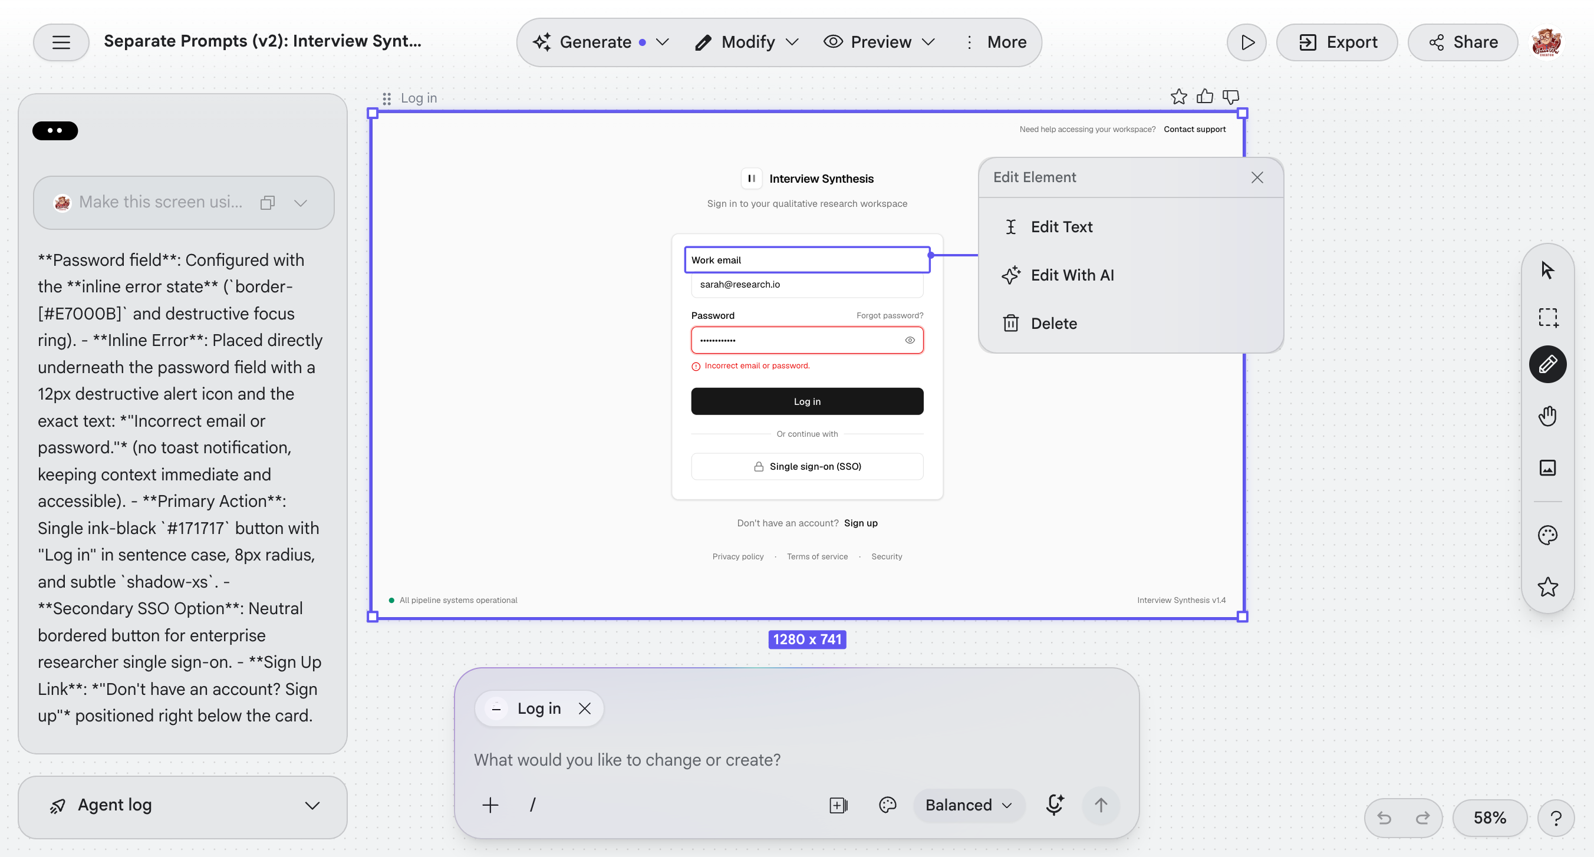The height and width of the screenshot is (857, 1594).
Task: Choose Edit With AI option
Action: click(1131, 275)
